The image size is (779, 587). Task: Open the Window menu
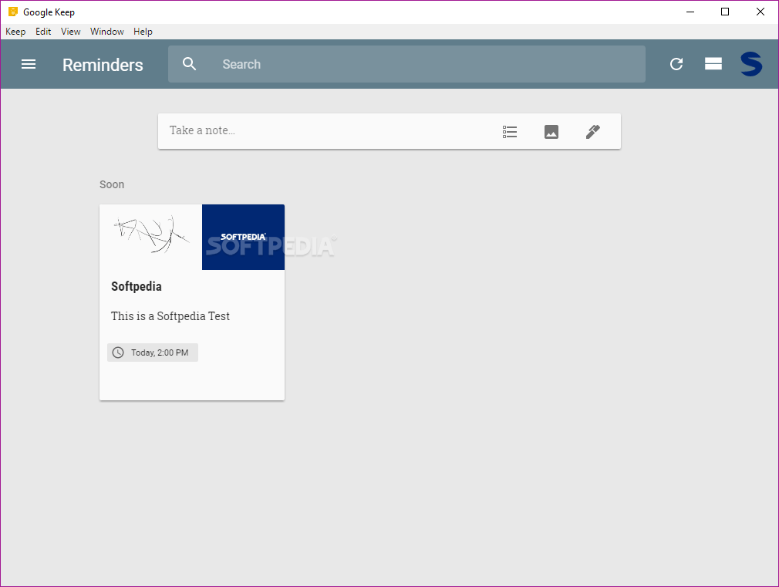click(106, 32)
